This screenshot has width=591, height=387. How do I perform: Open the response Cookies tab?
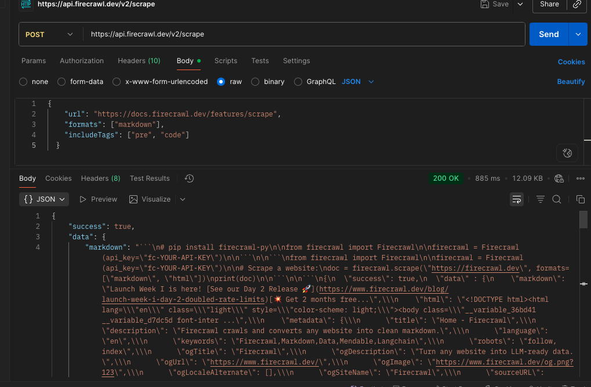(x=59, y=178)
